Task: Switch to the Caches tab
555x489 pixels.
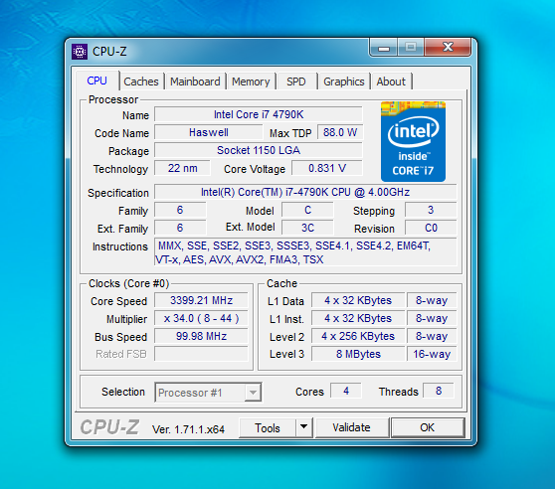Action: pyautogui.click(x=141, y=81)
